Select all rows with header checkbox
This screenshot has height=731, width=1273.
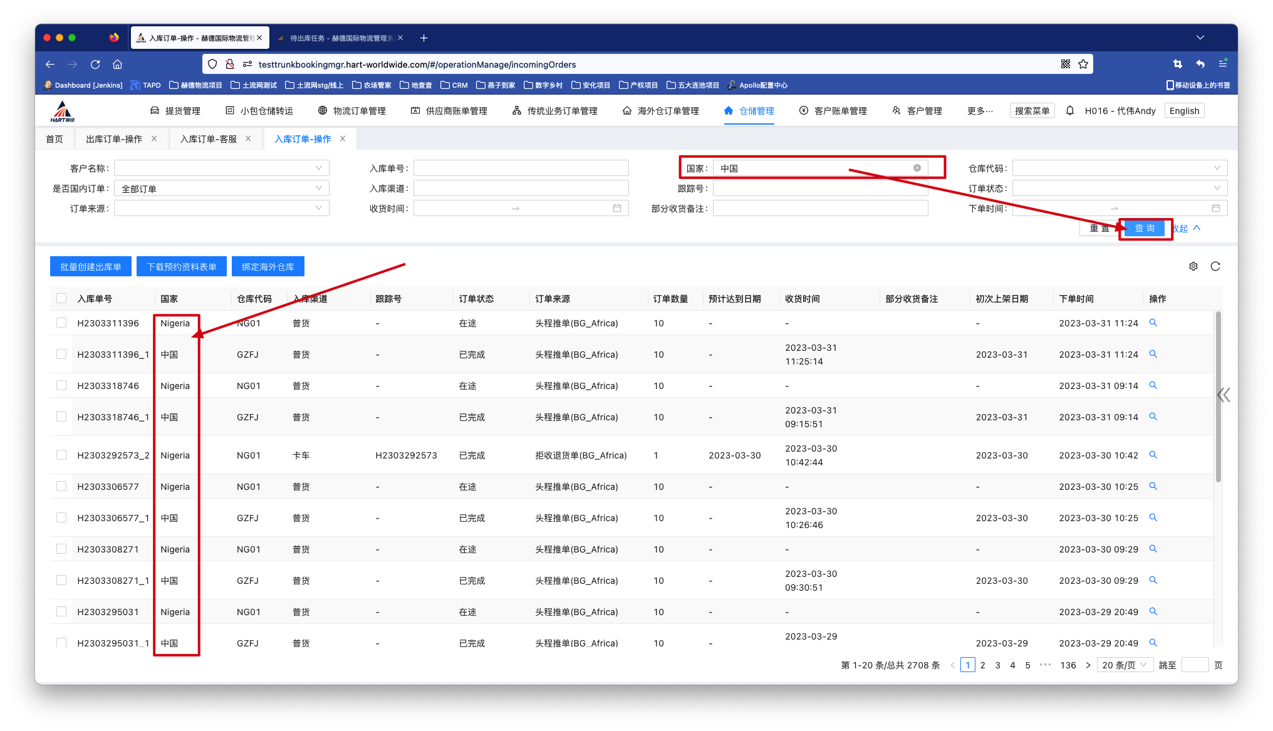[61, 298]
